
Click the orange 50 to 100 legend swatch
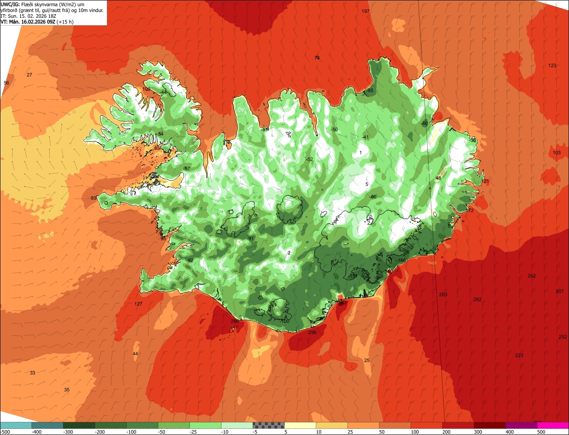pos(395,425)
